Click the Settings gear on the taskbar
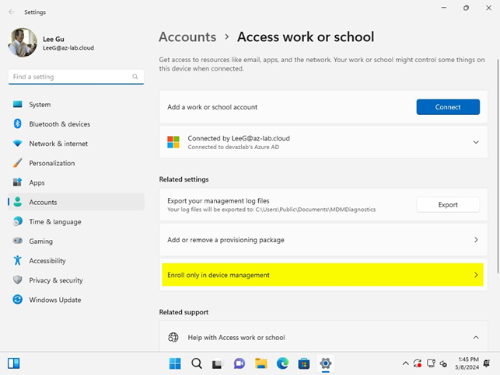Screen dimensions: 500x375 pyautogui.click(x=326, y=363)
